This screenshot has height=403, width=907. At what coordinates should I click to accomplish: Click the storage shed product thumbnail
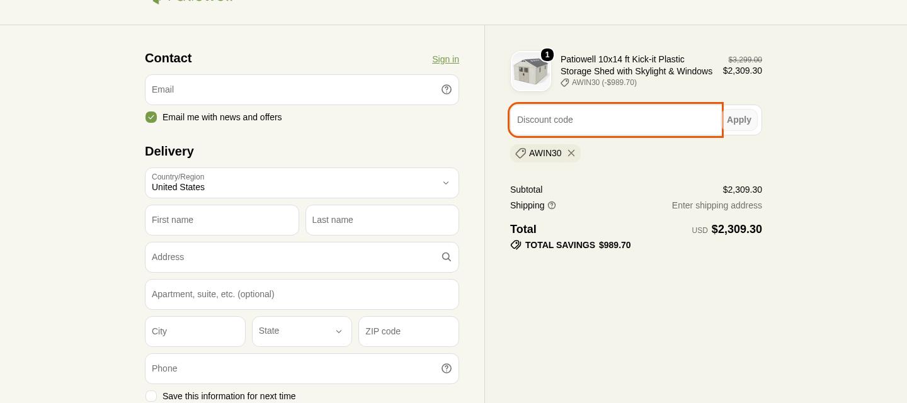click(x=531, y=71)
